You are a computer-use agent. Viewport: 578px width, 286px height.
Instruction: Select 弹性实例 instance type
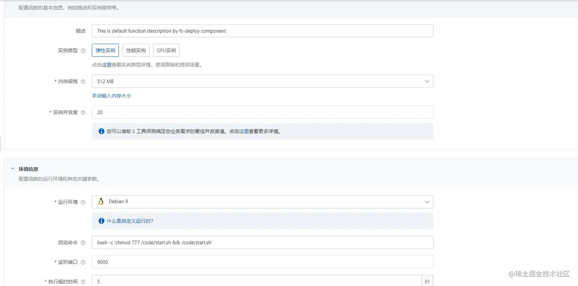106,50
